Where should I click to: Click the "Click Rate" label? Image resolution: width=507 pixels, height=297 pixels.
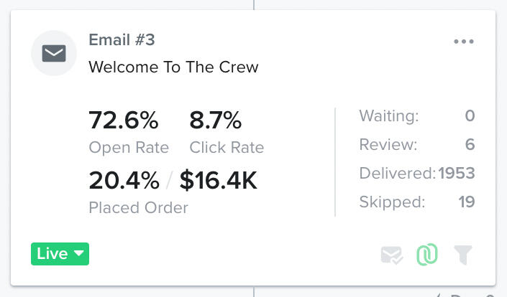(227, 148)
